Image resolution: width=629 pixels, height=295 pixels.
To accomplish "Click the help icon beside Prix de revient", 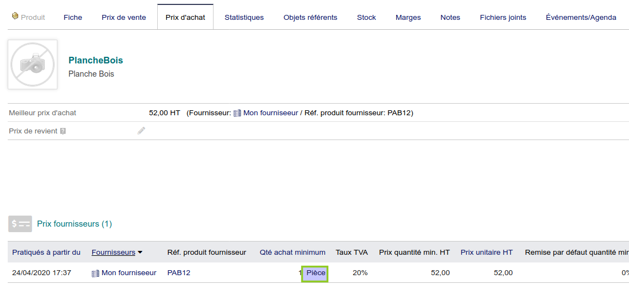I will [x=63, y=131].
